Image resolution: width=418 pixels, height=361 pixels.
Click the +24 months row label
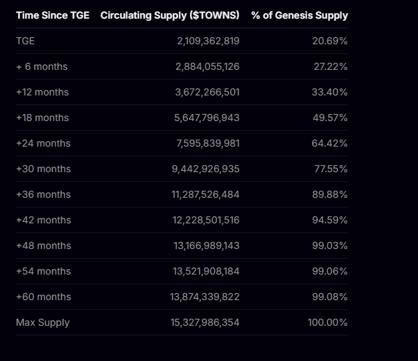43,143
